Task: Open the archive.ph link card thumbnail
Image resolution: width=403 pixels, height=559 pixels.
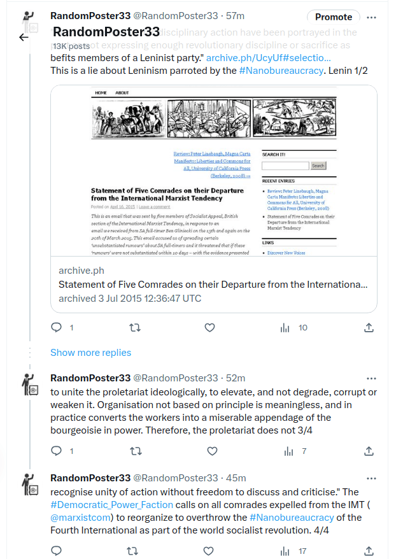Action: click(214, 171)
